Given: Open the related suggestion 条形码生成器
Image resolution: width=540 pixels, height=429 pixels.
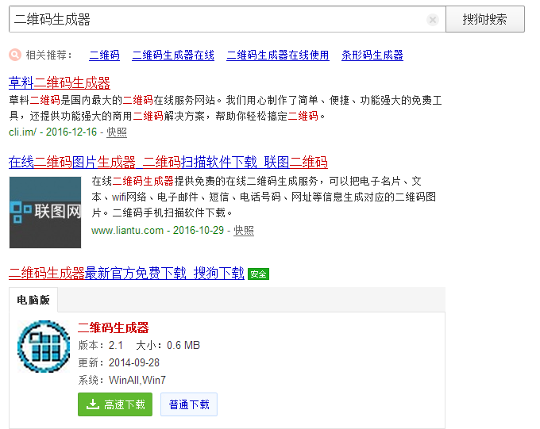Looking at the screenshot, I should tap(372, 55).
